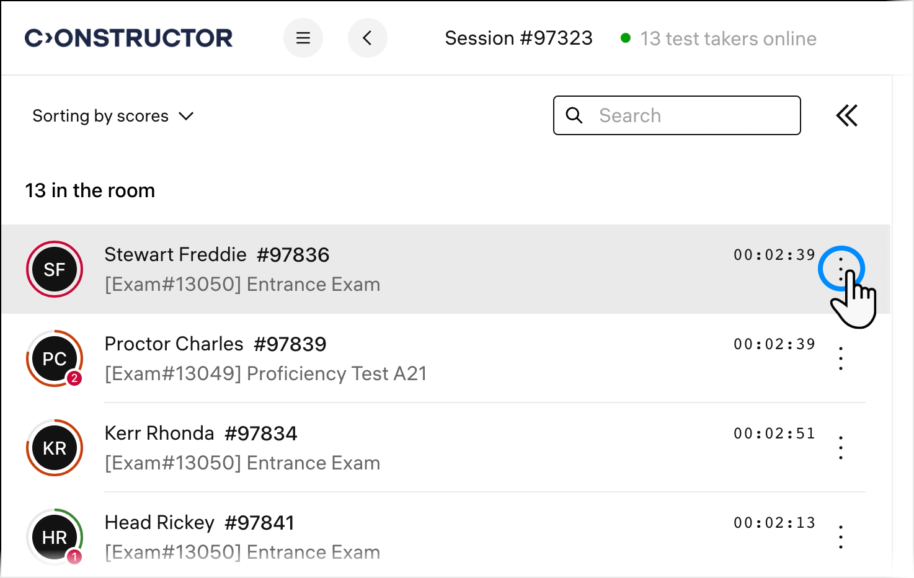The image size is (914, 578).
Task: Open options menu for Proctor Charles
Action: pyautogui.click(x=841, y=358)
